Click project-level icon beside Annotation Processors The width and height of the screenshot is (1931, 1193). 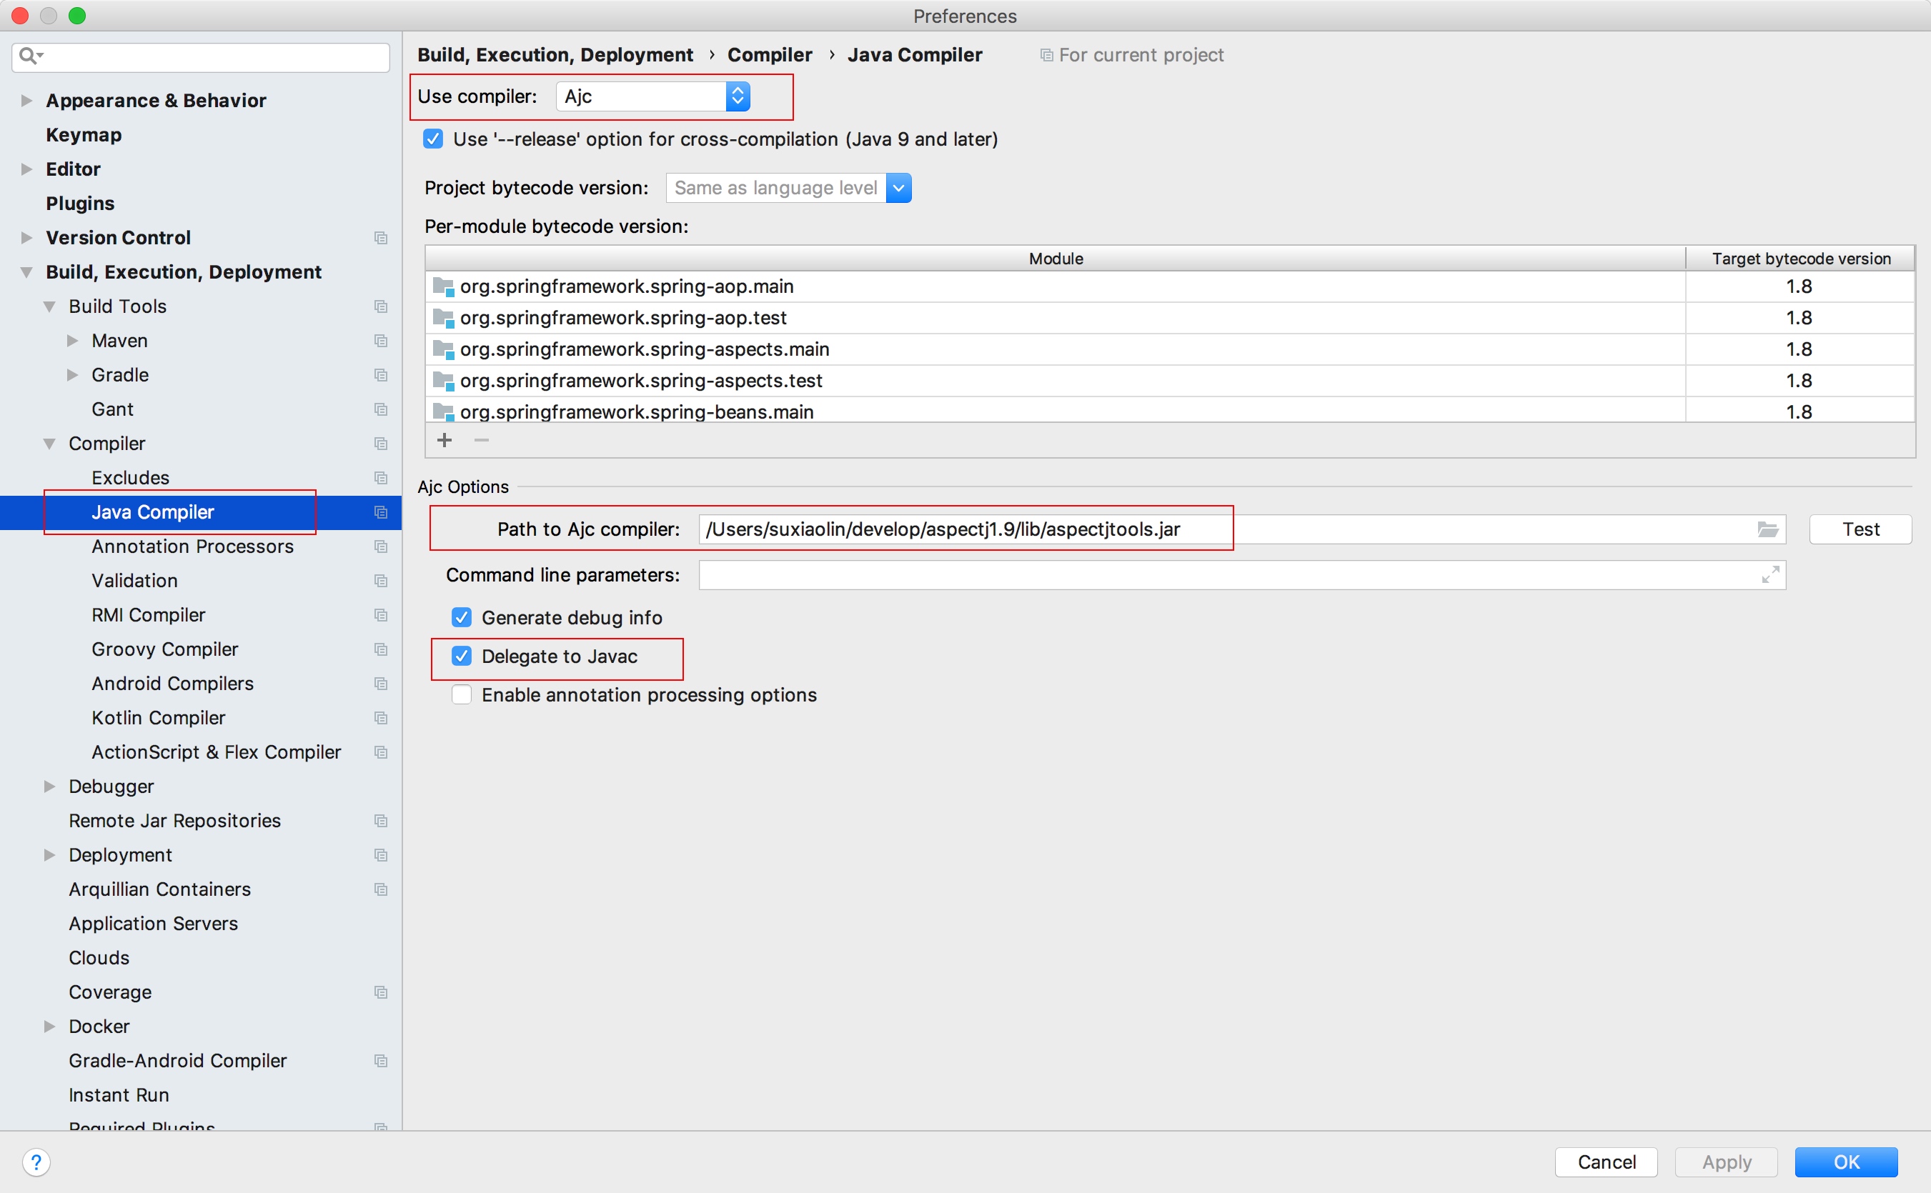(x=381, y=546)
